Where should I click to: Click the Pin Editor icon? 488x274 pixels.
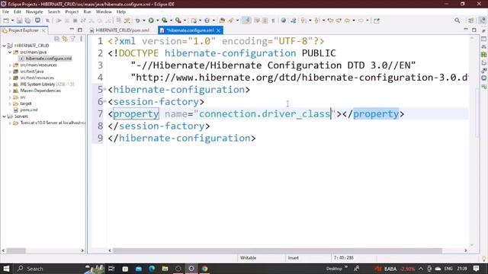pos(377,21)
